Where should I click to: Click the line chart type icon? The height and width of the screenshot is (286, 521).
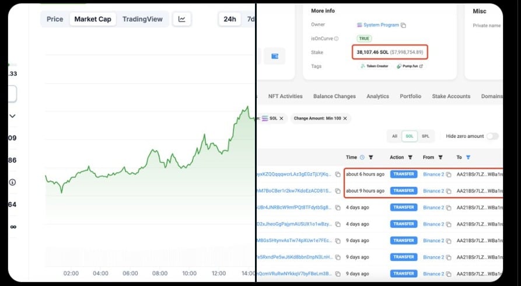(182, 19)
